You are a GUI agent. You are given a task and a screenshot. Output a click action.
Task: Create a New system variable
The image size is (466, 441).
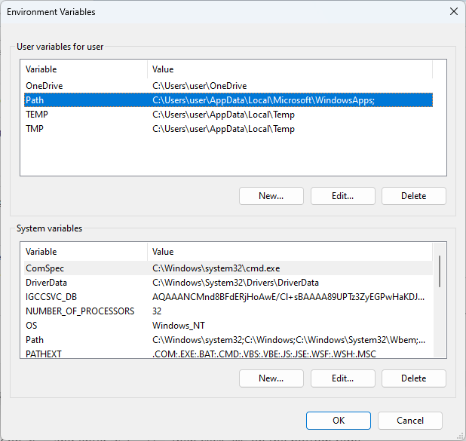click(271, 378)
